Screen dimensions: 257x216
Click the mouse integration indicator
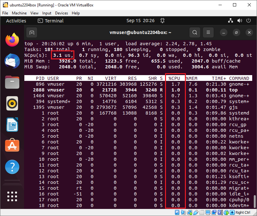(226, 212)
